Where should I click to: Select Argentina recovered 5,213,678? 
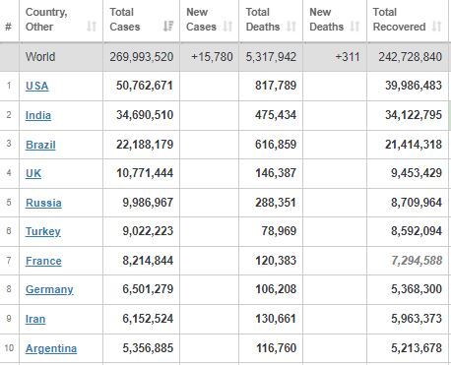(x=417, y=348)
